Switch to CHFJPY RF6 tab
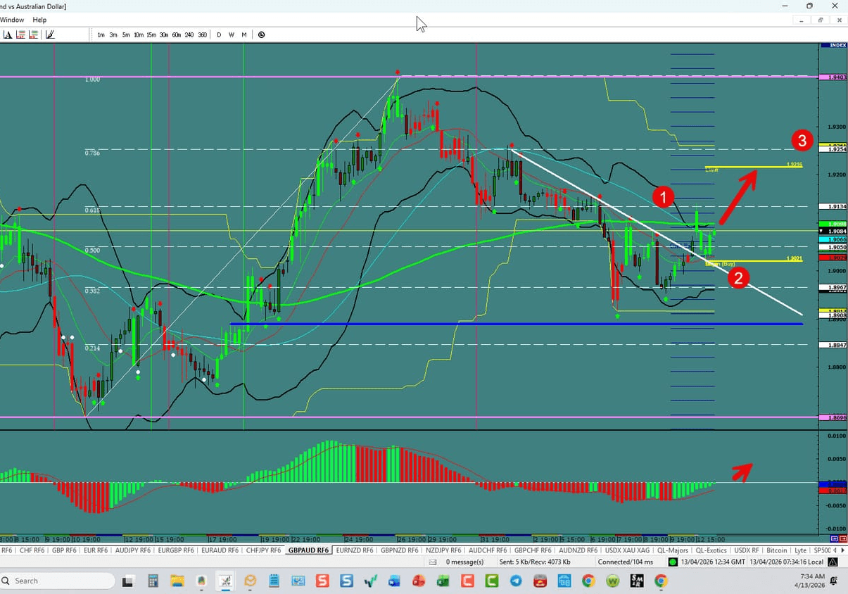 click(262, 550)
